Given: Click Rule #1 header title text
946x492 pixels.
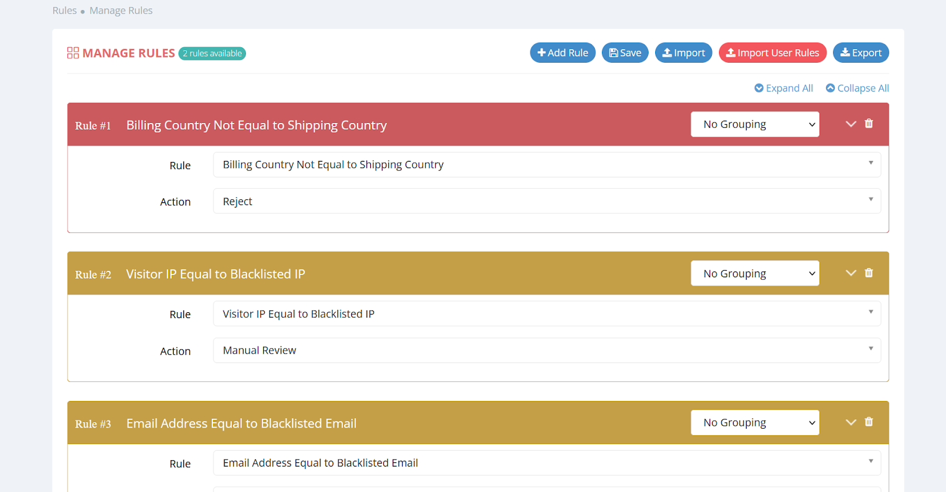Looking at the screenshot, I should [256, 125].
